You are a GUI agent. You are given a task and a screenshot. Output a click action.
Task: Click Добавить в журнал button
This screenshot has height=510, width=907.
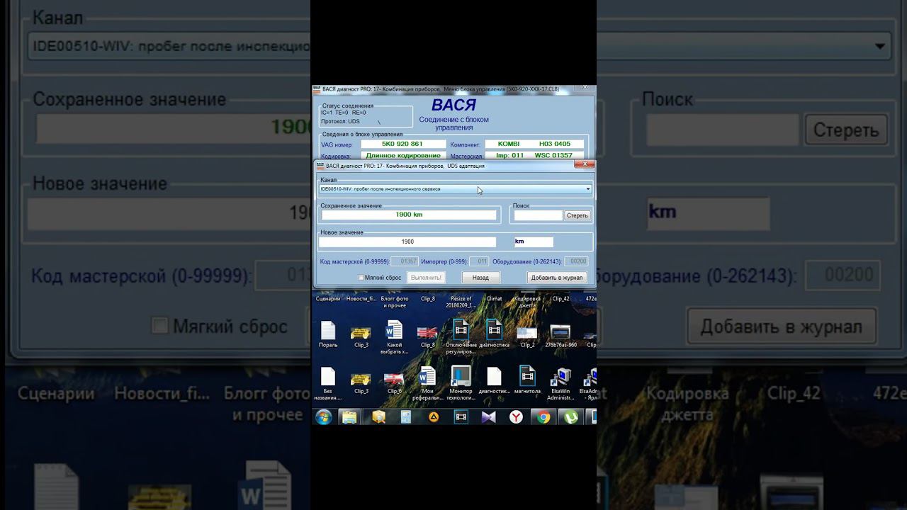pos(556,278)
